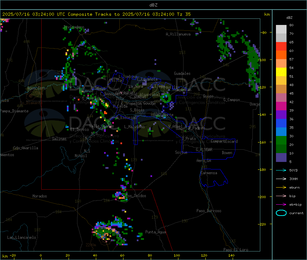Click the 'Divisadero' map label
Viewport: 307px width, 260px height.
(74, 27)
